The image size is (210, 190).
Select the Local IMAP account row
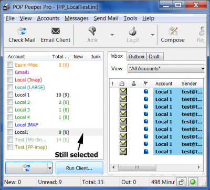click(54, 124)
